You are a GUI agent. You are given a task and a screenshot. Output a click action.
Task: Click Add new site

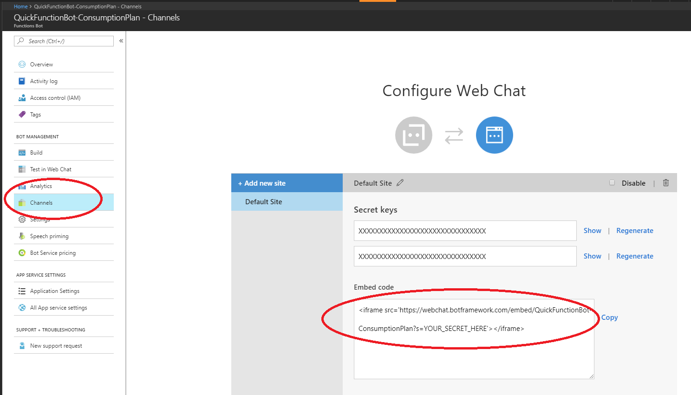pyautogui.click(x=261, y=183)
